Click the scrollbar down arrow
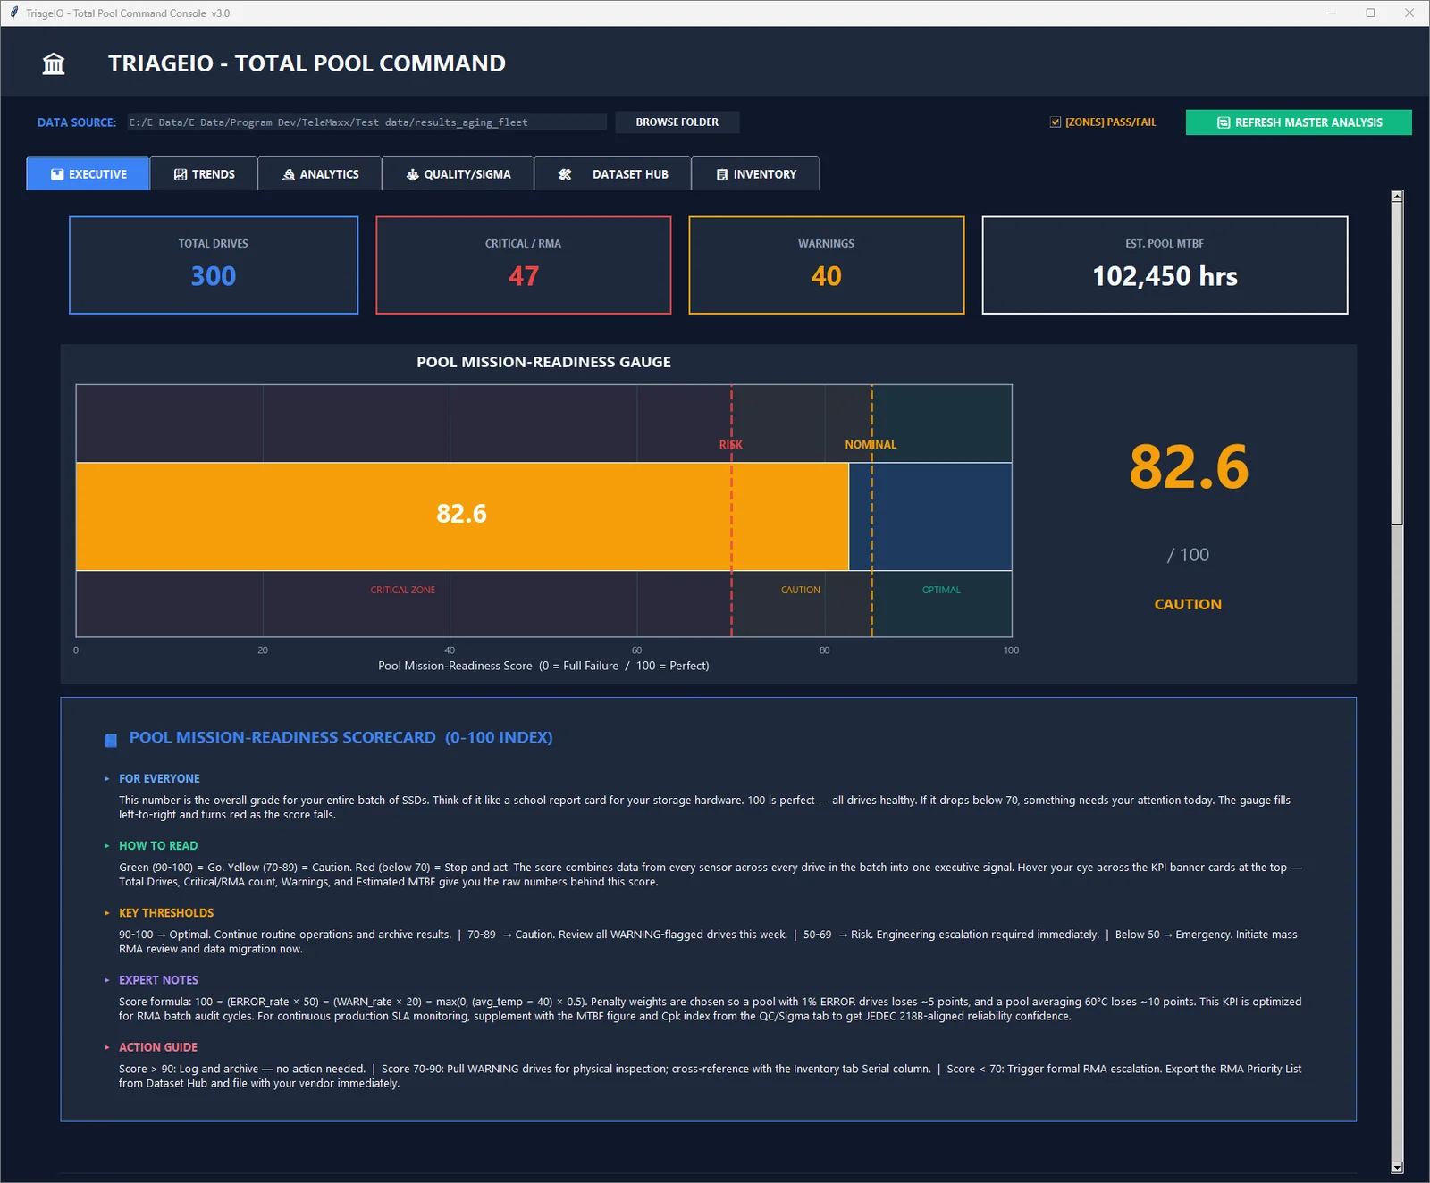 [x=1397, y=1167]
